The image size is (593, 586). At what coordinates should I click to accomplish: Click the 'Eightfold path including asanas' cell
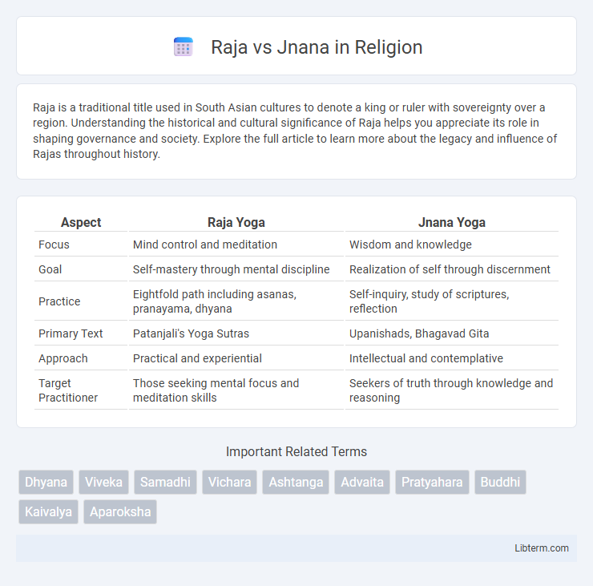click(236, 301)
